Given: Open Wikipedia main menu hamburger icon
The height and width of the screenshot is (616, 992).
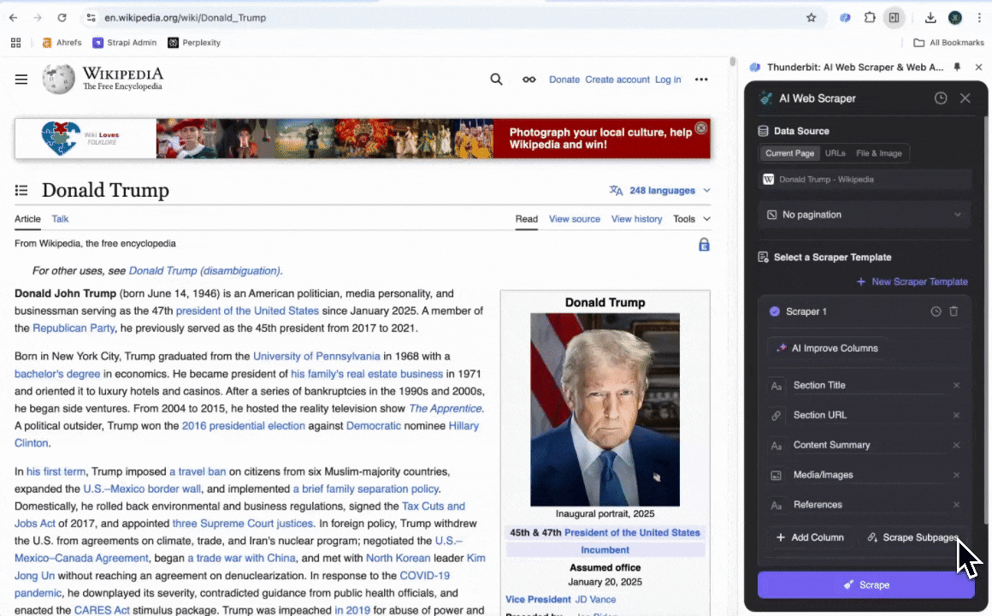Looking at the screenshot, I should [21, 80].
